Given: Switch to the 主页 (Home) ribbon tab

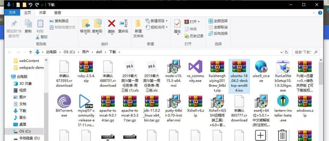Looking at the screenshot, I should coord(27,13).
